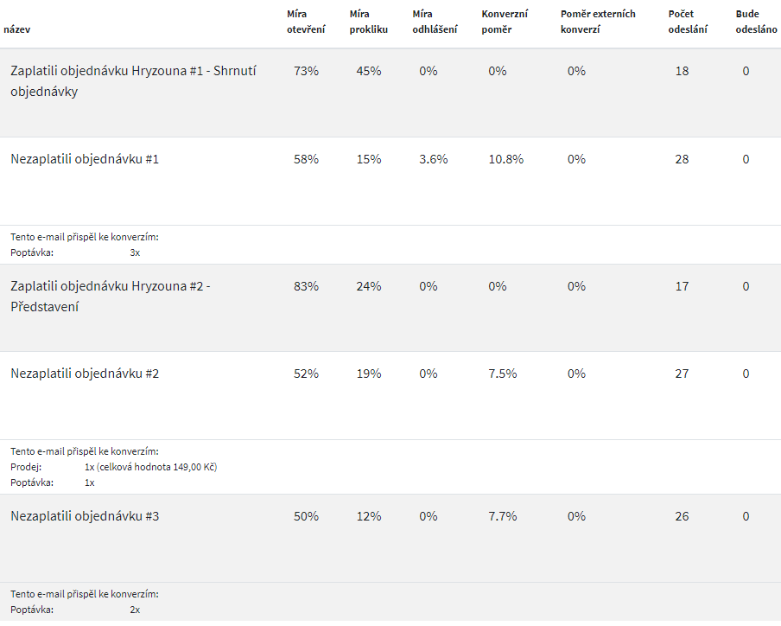Click Prodej 1x celková hodnota 149,00 Kč

click(113, 467)
